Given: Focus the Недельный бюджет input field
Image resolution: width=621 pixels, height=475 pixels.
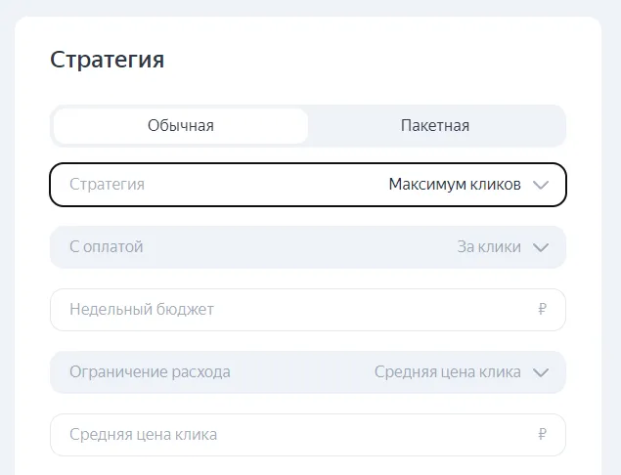Looking at the screenshot, I should click(308, 310).
